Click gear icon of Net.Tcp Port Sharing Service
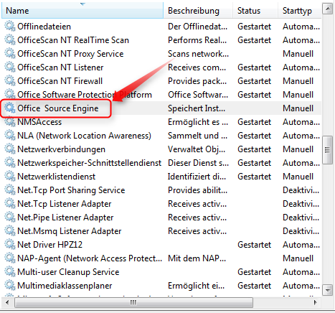335x313 pixels. click(10, 190)
